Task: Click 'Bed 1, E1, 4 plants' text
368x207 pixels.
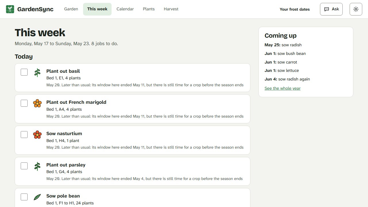Action: coord(64,78)
